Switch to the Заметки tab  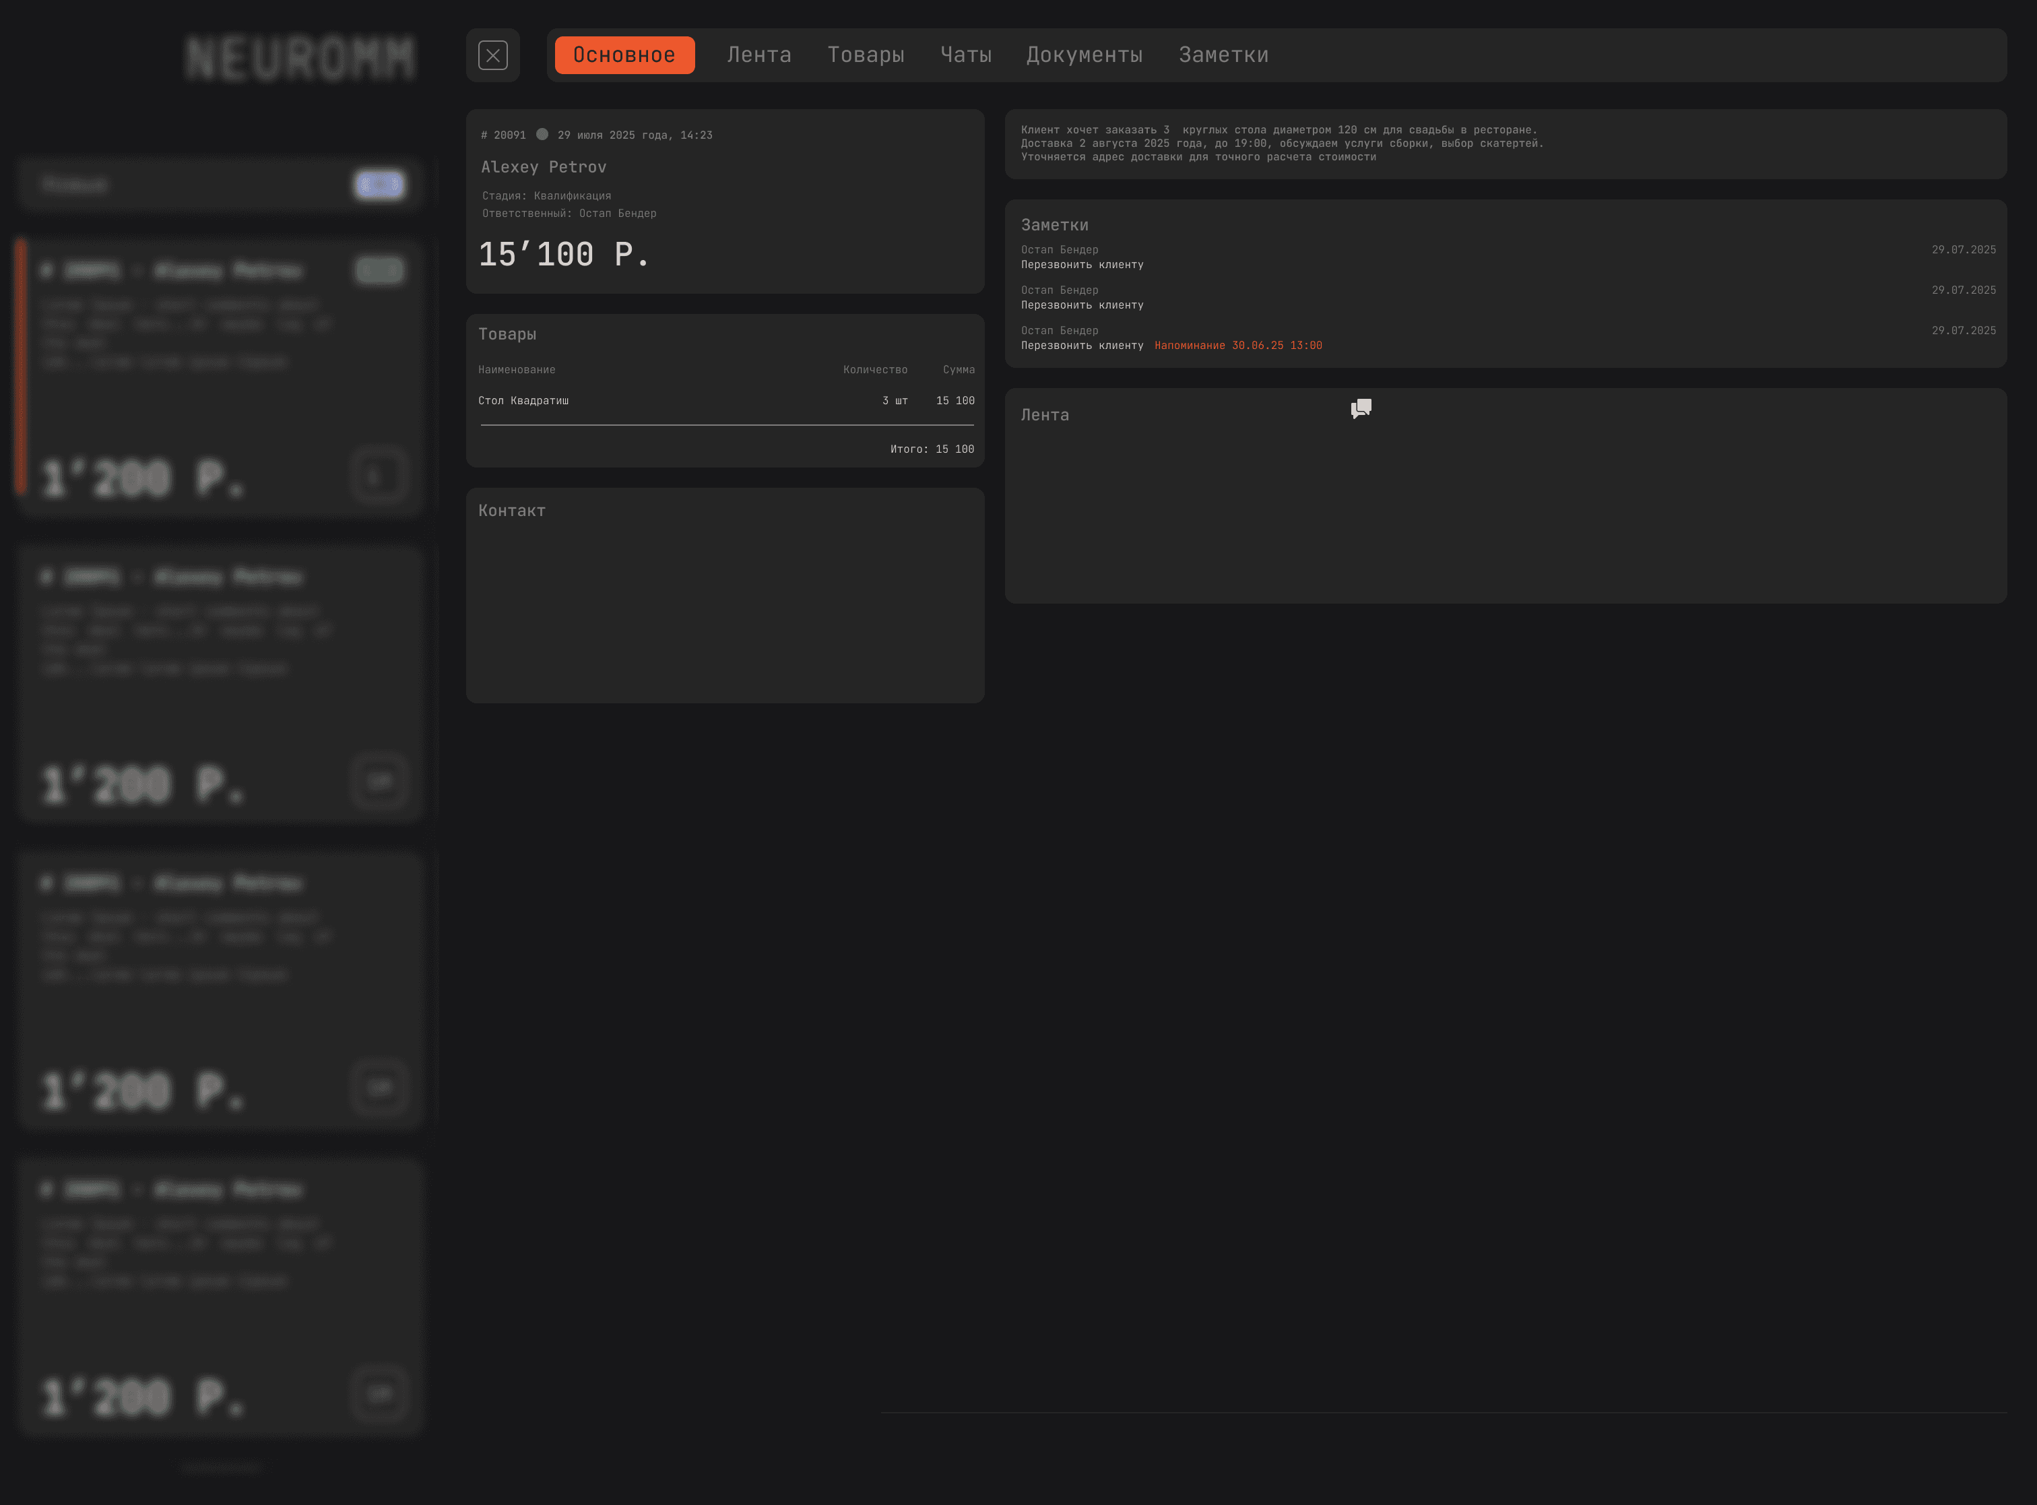coord(1223,55)
